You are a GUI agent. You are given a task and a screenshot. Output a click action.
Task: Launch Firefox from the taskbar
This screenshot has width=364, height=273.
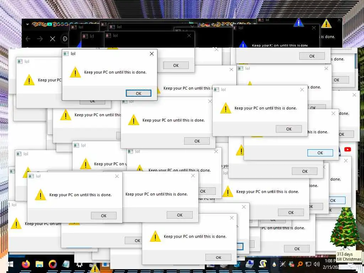tap(26, 264)
